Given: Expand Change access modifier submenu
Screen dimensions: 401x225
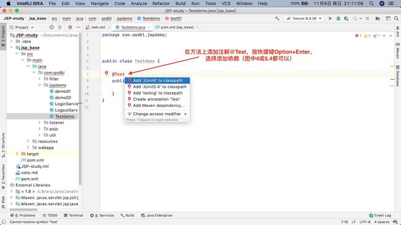Looking at the screenshot, I should point(157,114).
